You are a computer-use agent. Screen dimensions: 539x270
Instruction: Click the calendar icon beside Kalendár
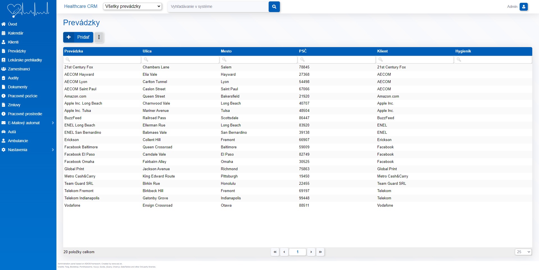(x=3, y=33)
